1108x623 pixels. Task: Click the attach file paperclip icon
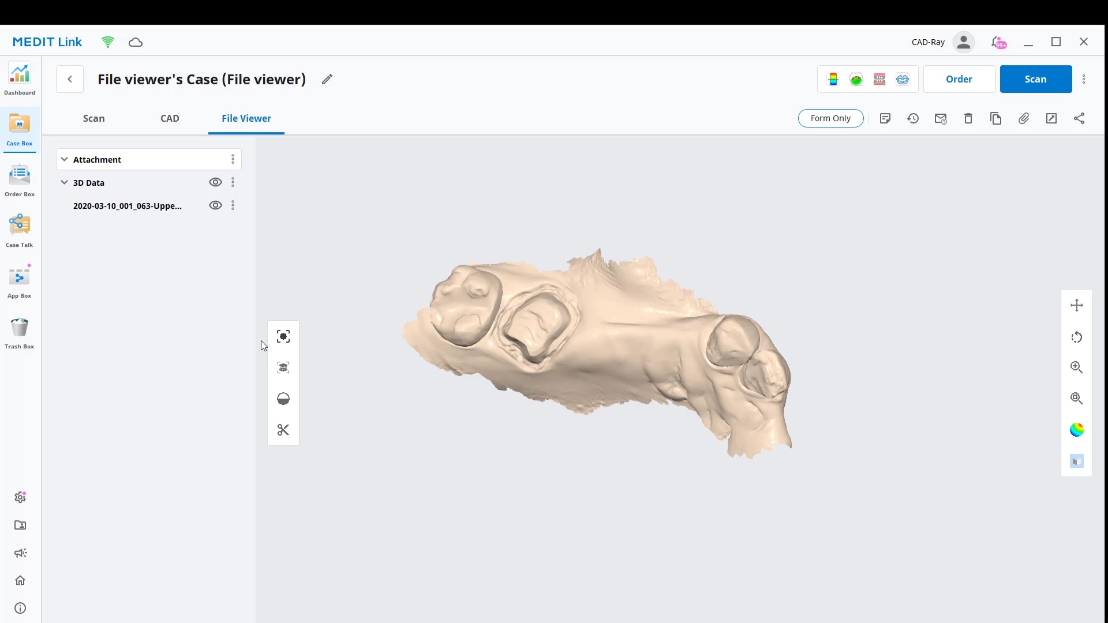(x=1024, y=118)
